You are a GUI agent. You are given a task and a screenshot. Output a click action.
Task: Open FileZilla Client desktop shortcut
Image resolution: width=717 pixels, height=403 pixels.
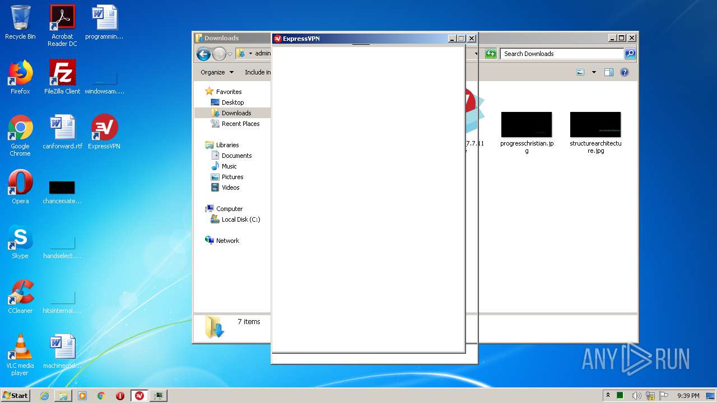click(62, 77)
